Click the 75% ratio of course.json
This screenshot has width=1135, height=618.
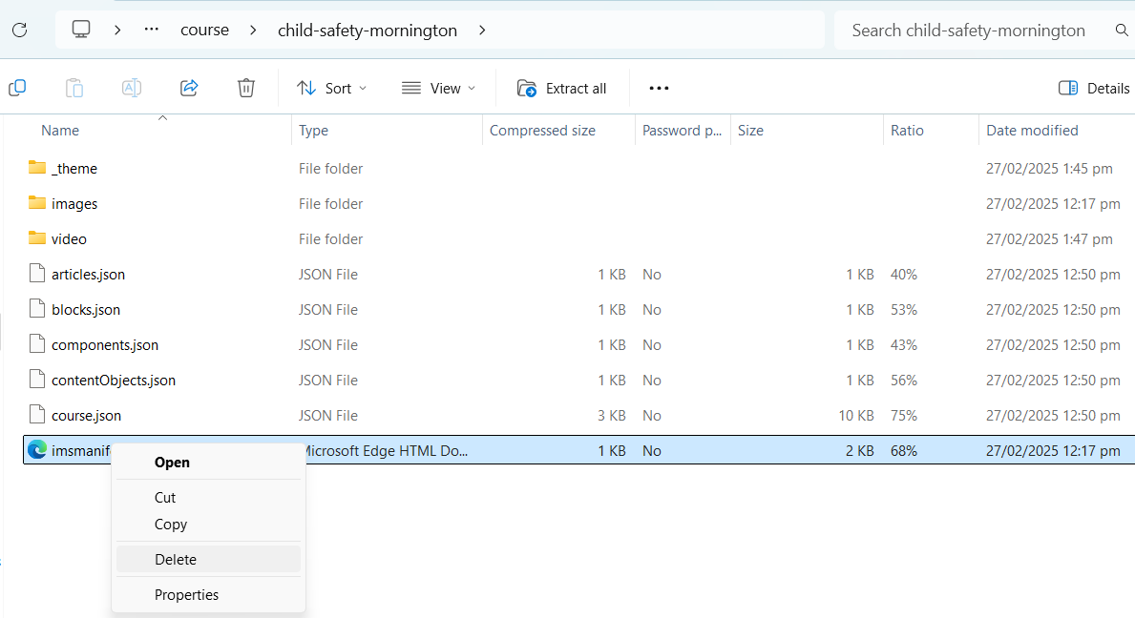pyautogui.click(x=904, y=416)
